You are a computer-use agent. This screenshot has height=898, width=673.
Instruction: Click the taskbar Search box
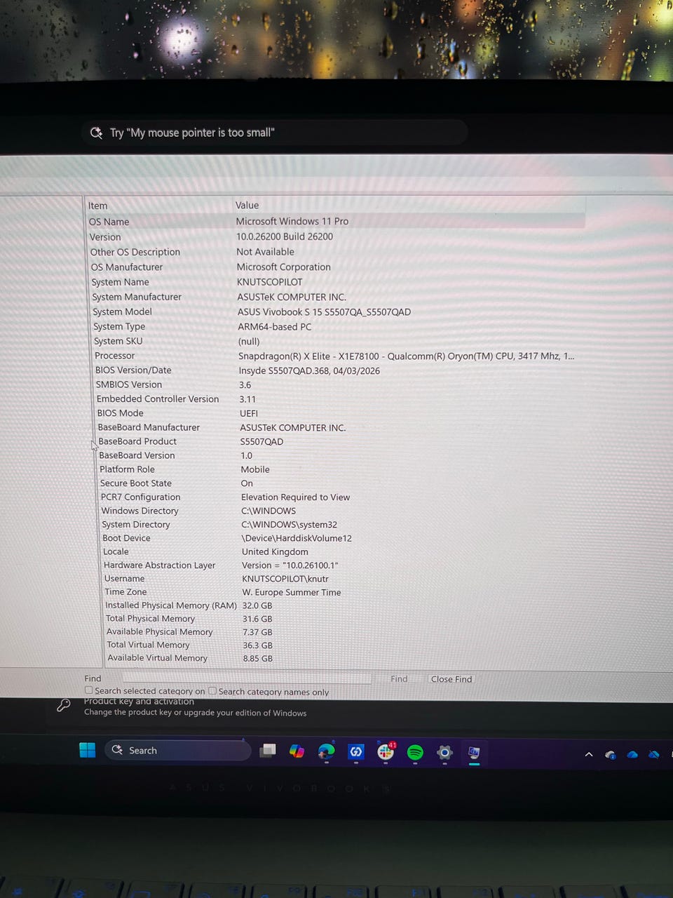[178, 750]
